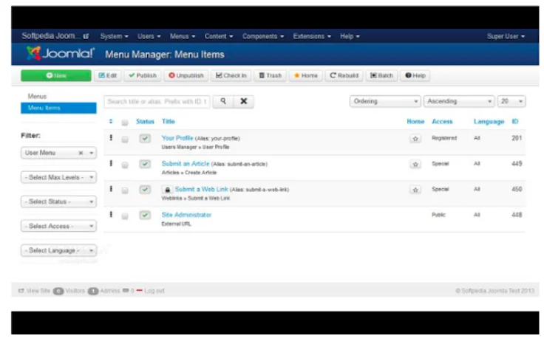Click the Publish toolbar button
The height and width of the screenshot is (341, 544).
click(143, 75)
